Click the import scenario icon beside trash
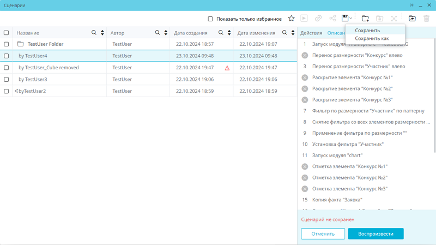The height and width of the screenshot is (245, 436). pos(412,19)
